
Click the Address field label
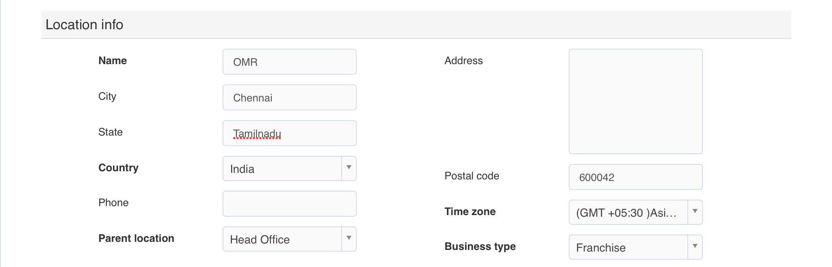point(464,61)
